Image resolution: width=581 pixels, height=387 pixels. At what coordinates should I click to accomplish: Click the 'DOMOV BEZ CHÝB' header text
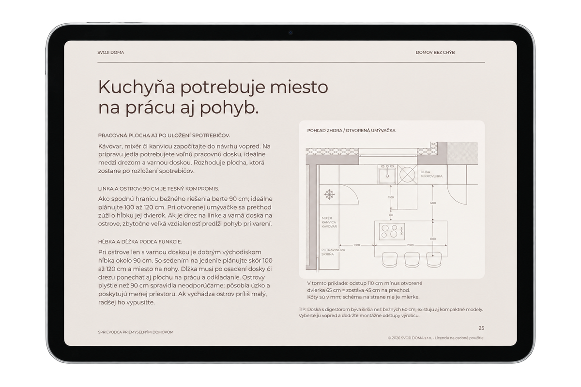[x=435, y=52]
